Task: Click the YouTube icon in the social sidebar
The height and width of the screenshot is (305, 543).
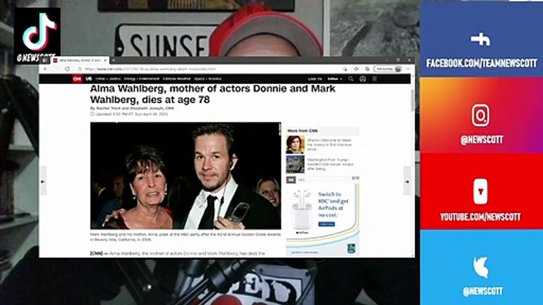Action: pos(481,191)
